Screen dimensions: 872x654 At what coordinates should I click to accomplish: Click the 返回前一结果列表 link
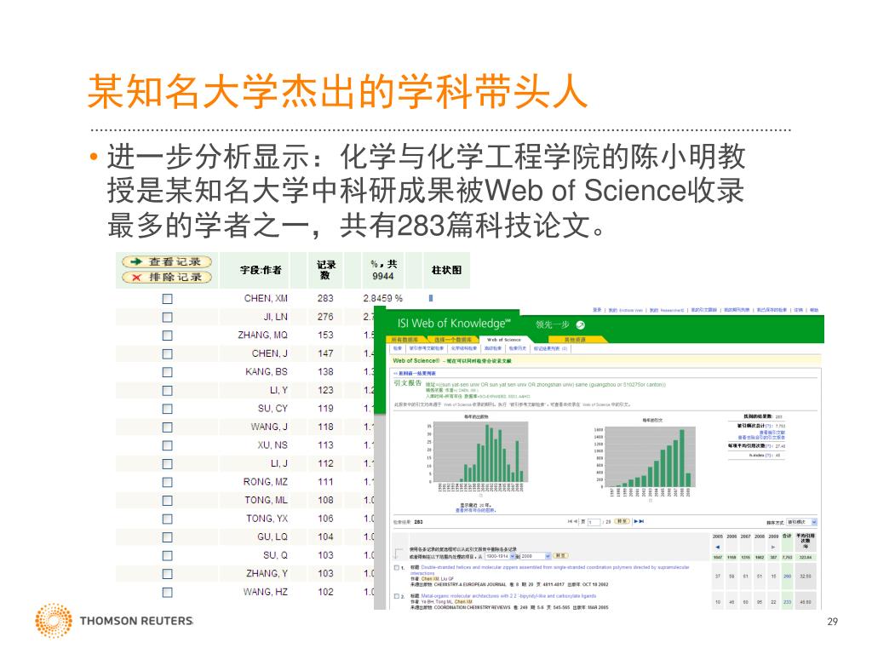pyautogui.click(x=415, y=374)
